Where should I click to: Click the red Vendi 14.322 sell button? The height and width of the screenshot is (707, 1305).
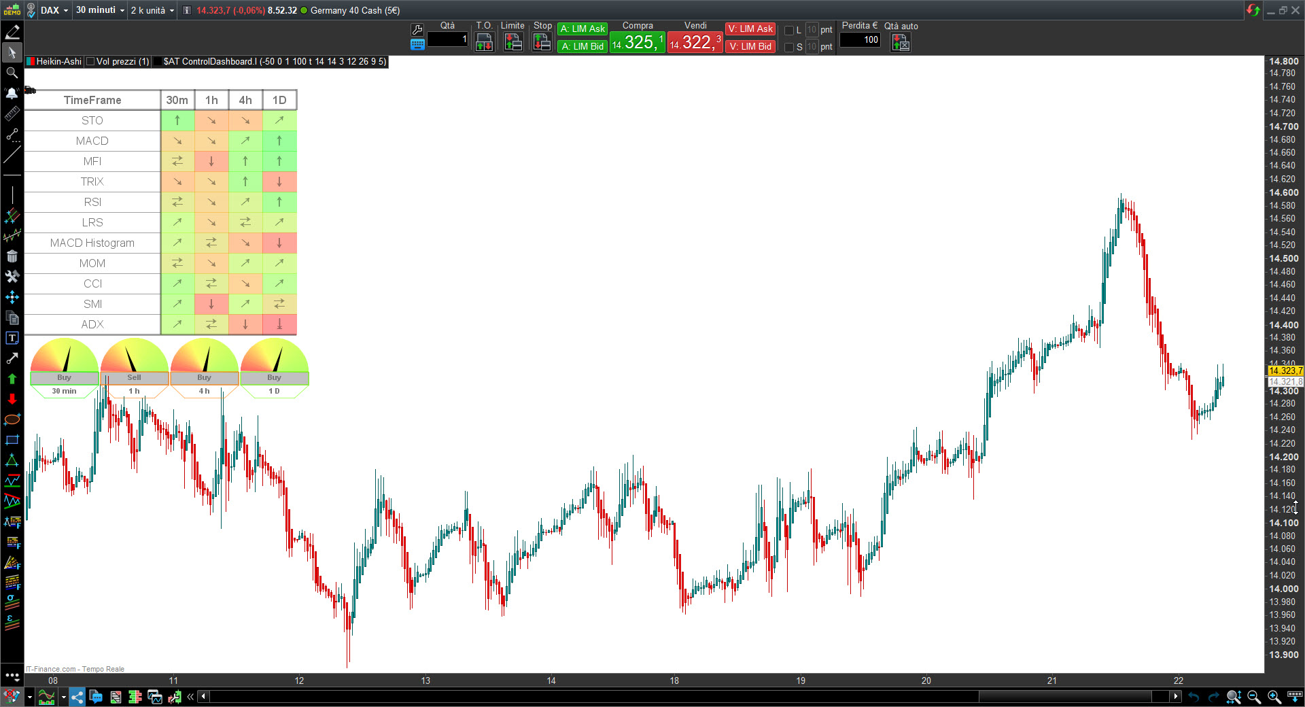click(x=695, y=42)
